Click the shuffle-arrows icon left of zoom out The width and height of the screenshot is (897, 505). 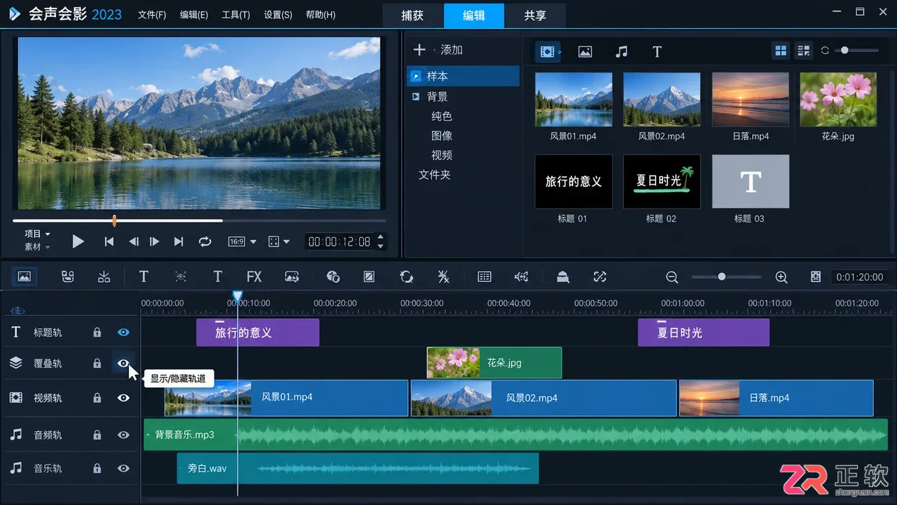[x=599, y=277]
